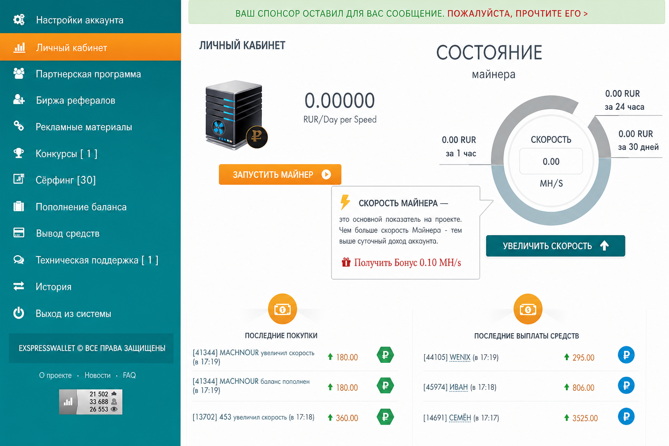
Task: Start miner with Запустить майнер button
Action: 280,175
